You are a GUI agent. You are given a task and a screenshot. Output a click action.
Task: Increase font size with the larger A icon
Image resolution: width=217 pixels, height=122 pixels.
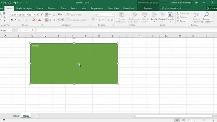38,15
